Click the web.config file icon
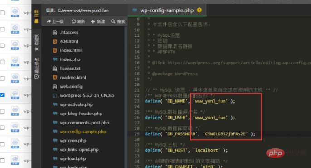The height and width of the screenshot is (168, 311). pos(55,87)
